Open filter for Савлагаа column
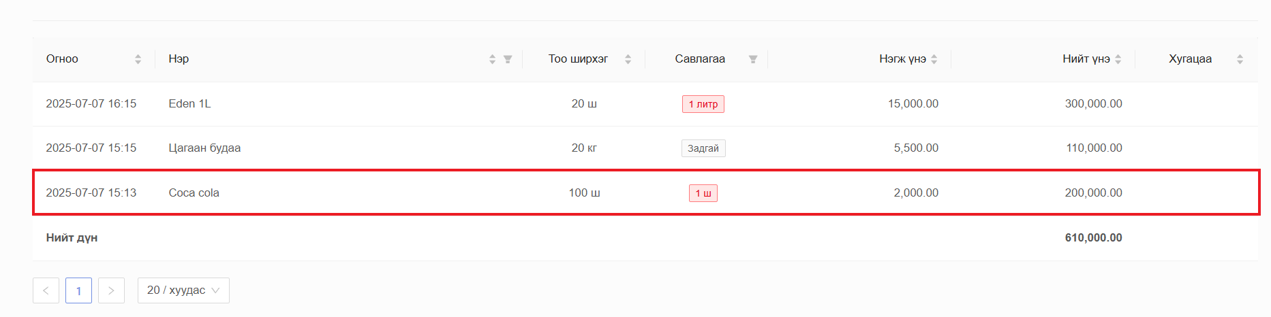Screen dimensions: 1271x317 753,59
